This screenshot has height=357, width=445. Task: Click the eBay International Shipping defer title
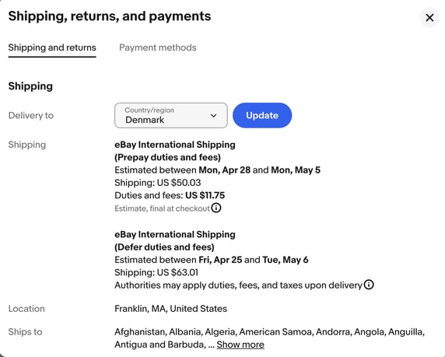tap(175, 240)
